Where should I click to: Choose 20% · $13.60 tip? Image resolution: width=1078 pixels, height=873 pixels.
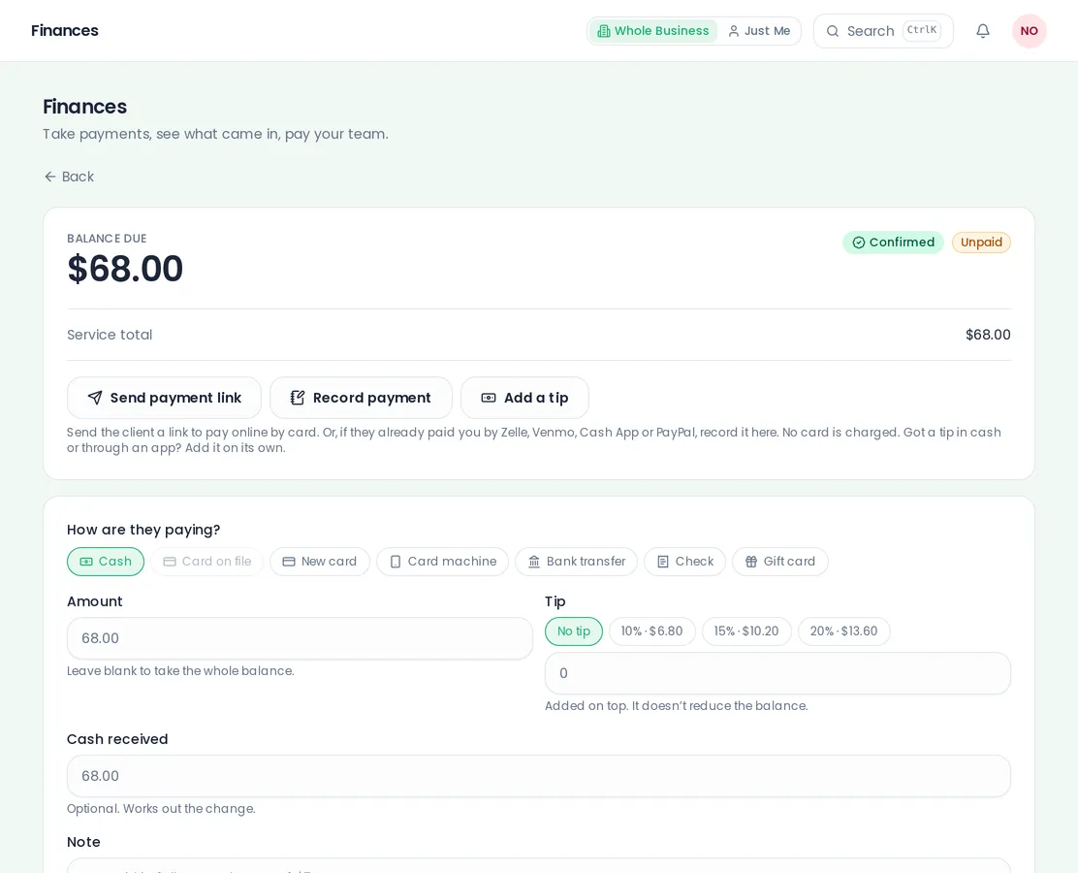(843, 631)
